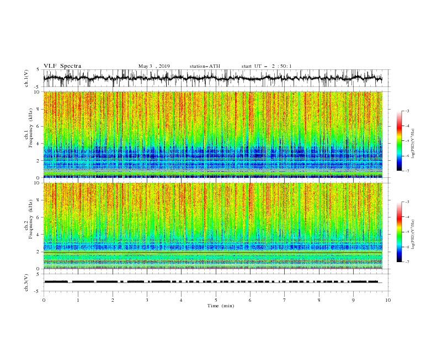Click the "ch.3(V)" axis label
Viewport: 437px width, 337px height.
click(x=26, y=282)
